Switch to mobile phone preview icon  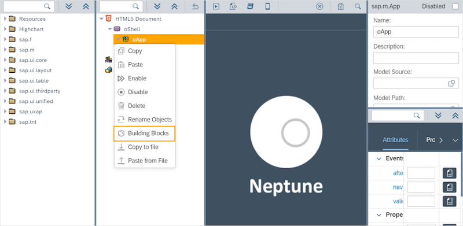pyautogui.click(x=267, y=6)
